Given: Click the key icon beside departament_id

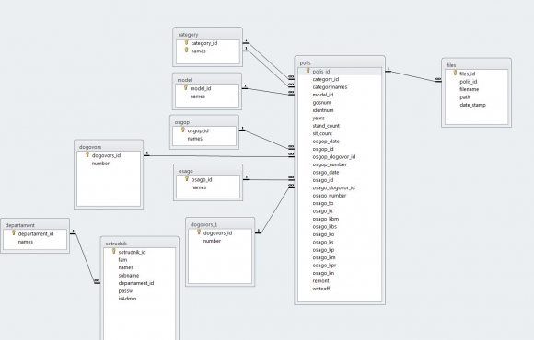Looking at the screenshot, I should click(x=14, y=232).
